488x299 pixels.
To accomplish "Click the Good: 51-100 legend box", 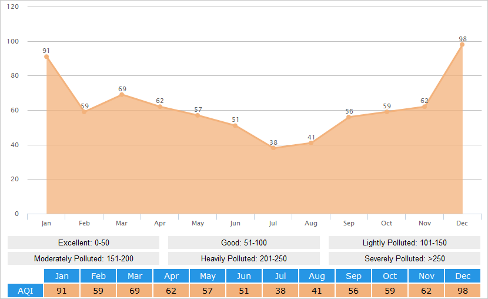I will tap(244, 242).
